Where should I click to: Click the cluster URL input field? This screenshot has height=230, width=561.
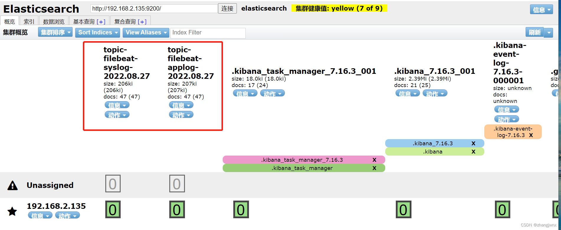coord(154,9)
